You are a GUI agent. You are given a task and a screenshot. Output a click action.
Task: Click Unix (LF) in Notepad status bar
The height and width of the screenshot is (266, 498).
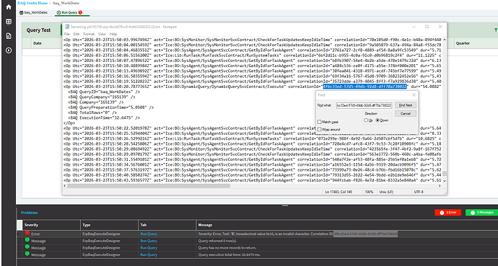click(x=386, y=192)
